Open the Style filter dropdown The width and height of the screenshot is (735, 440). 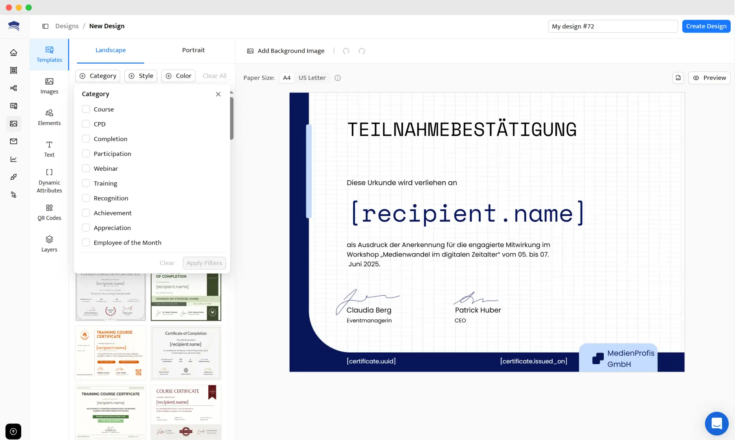140,75
